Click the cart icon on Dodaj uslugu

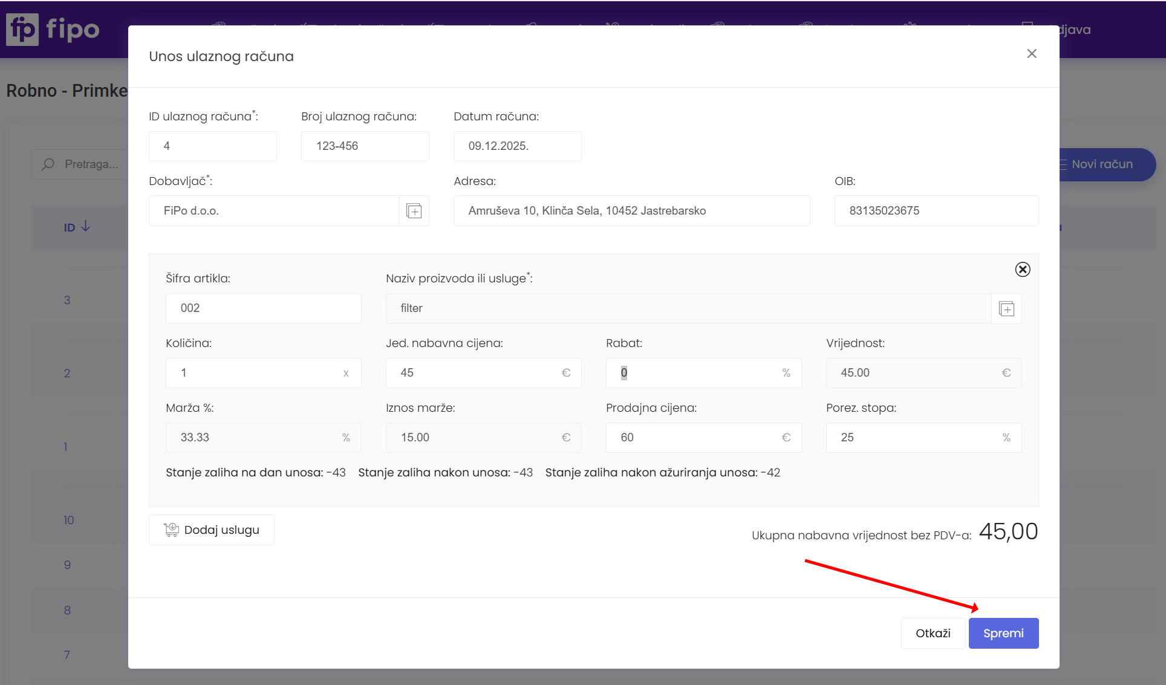[171, 530]
